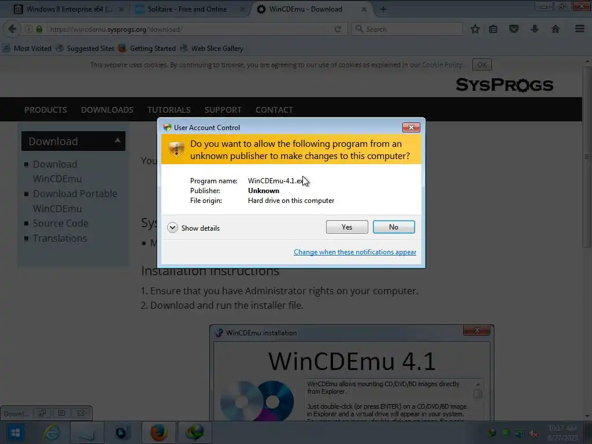The height and width of the screenshot is (444, 592).
Task: Open the Most Visited bookmarks folder
Action: 27,49
